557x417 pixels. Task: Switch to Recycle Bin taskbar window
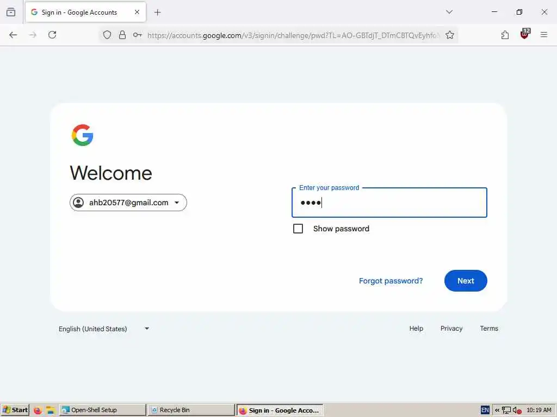tap(191, 410)
